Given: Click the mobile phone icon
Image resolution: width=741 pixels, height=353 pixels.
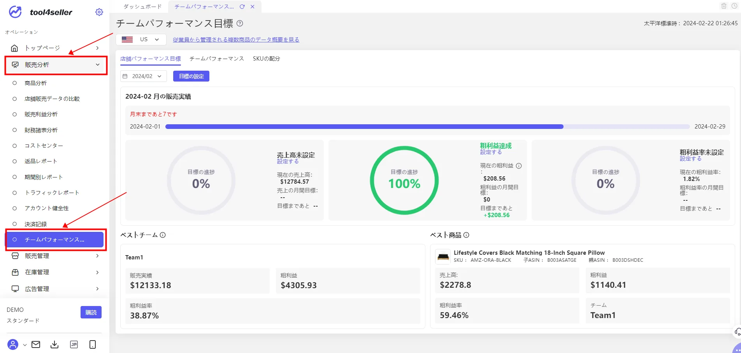Looking at the screenshot, I should [93, 344].
